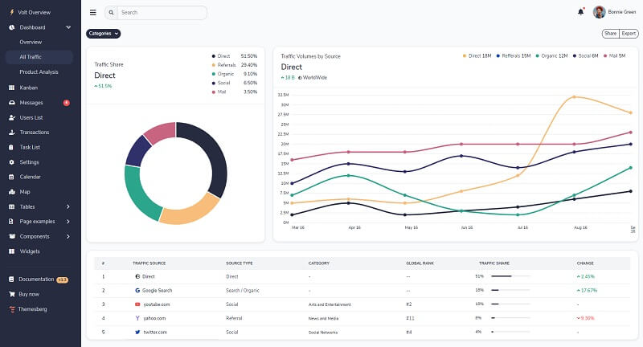The height and width of the screenshot is (347, 643).
Task: Open the Transactions icon in sidebar
Action: click(11, 133)
